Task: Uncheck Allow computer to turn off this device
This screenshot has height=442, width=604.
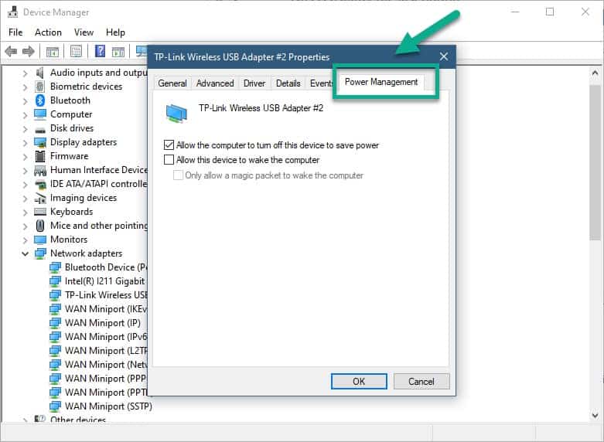Action: 169,144
